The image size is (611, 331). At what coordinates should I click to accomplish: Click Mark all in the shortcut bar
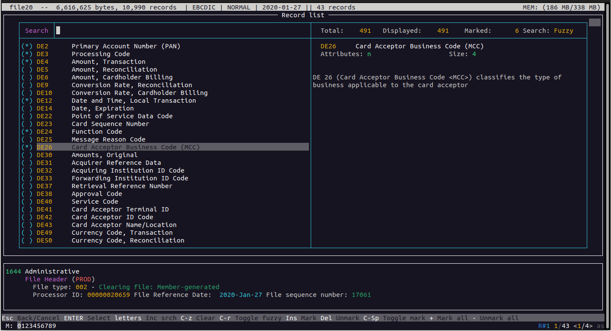(452, 318)
